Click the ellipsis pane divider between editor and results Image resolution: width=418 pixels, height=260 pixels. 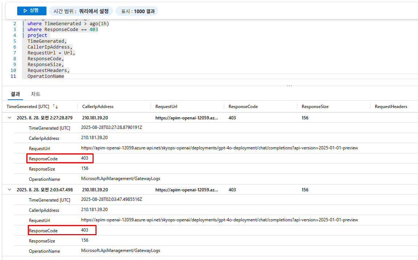tap(289, 85)
